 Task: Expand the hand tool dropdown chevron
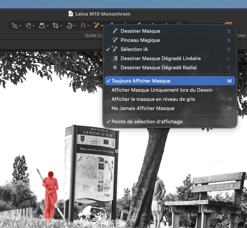click(x=34, y=26)
